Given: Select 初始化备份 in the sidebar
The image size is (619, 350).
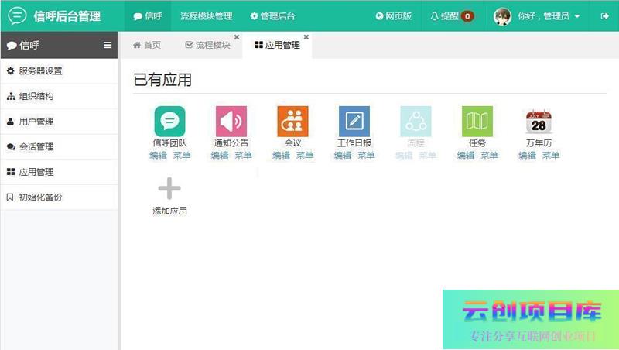Looking at the screenshot, I should (x=60, y=197).
